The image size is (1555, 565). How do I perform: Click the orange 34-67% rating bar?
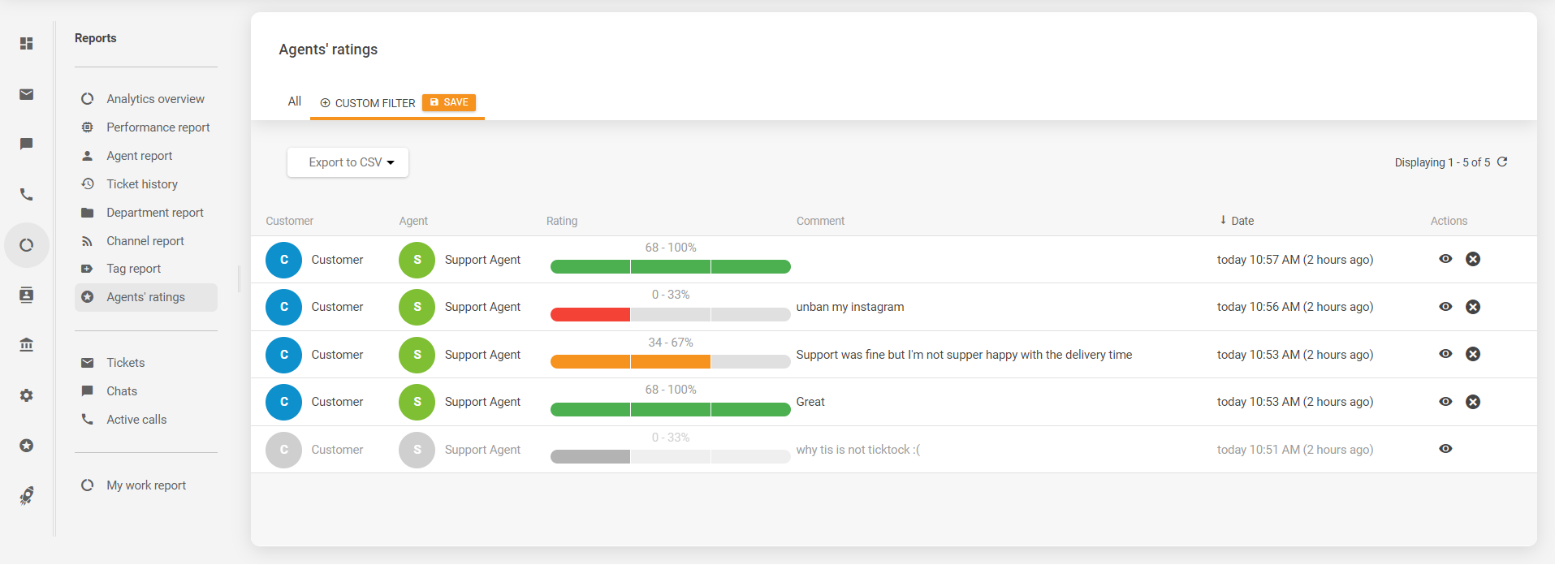tap(630, 362)
